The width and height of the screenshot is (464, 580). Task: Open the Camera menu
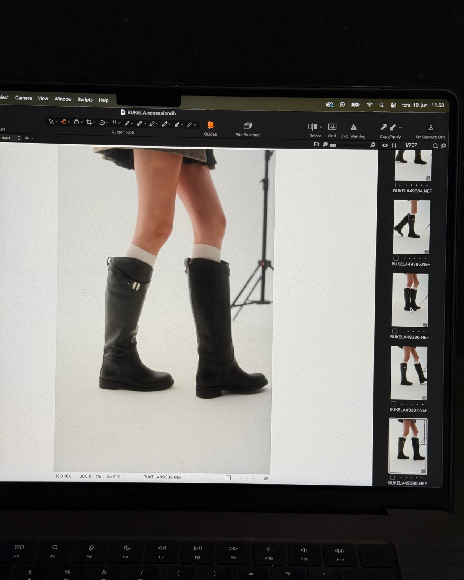[23, 98]
